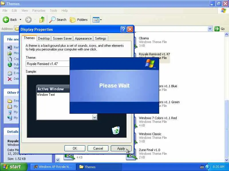Open the View menu
The width and height of the screenshot is (229, 171).
click(25, 11)
